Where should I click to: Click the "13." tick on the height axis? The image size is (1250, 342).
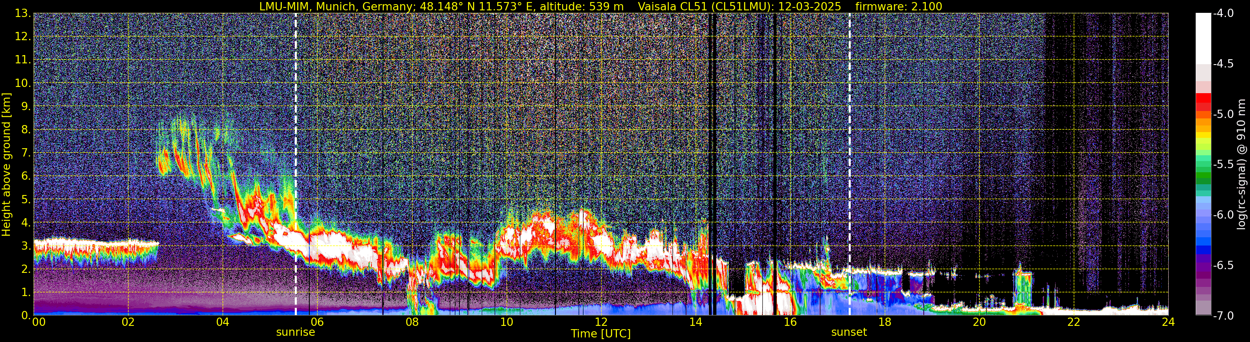(24, 14)
